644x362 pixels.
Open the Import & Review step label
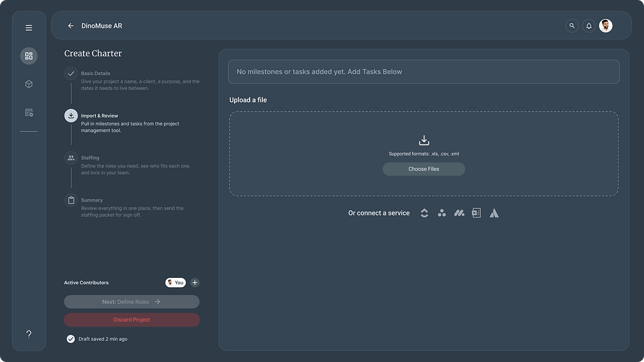point(99,116)
